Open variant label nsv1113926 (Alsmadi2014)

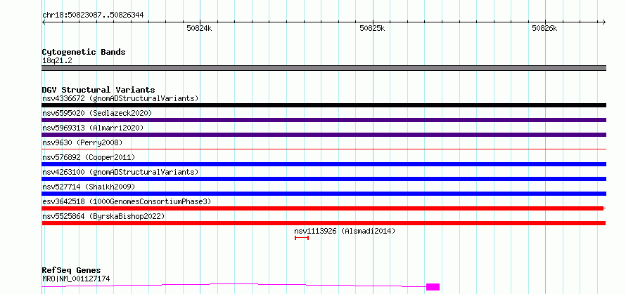[345, 231]
